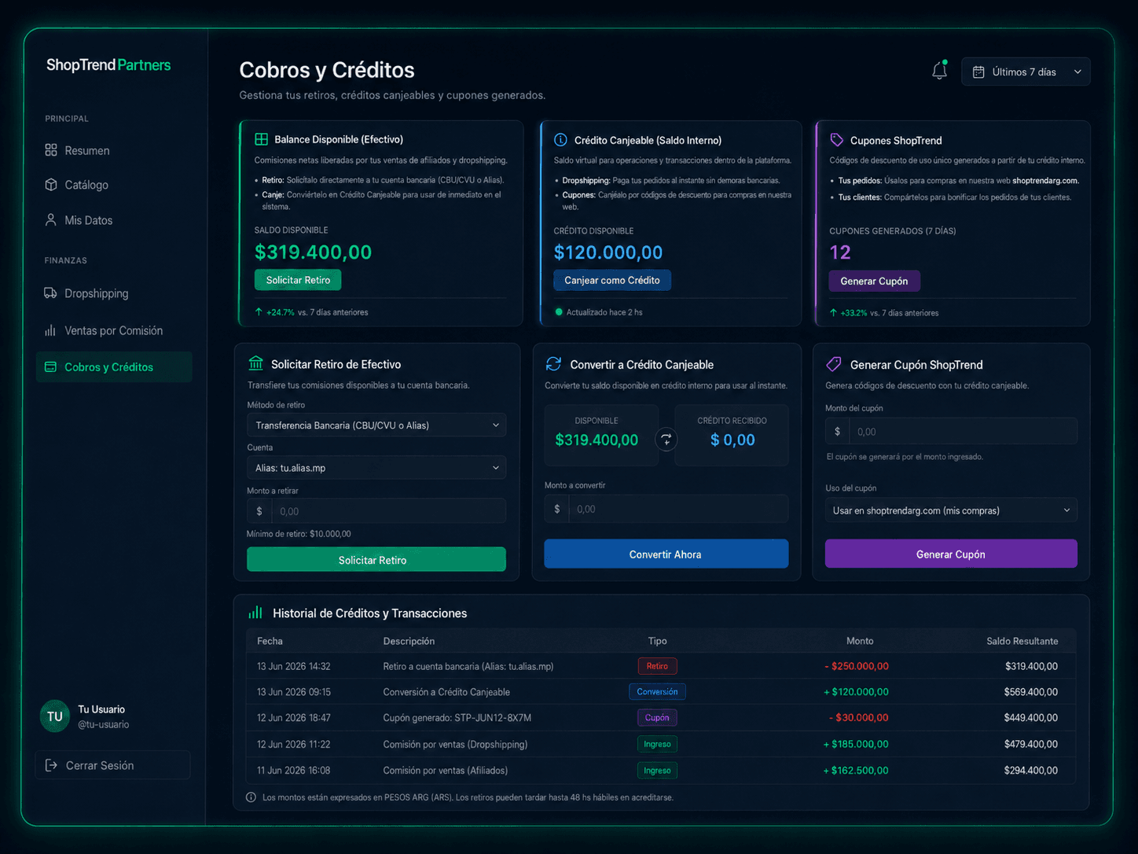1138x854 pixels.
Task: Open the Últimos 7 días date range dropdown
Action: pyautogui.click(x=1026, y=72)
